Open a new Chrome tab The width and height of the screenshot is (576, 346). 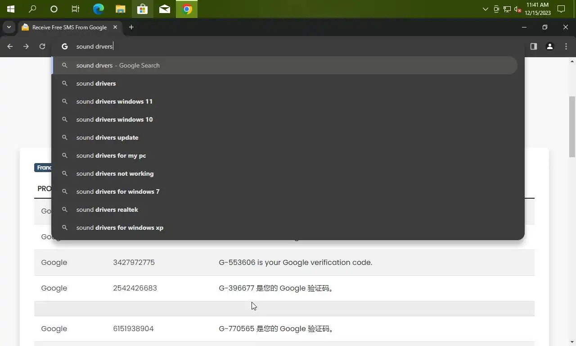coord(131,27)
